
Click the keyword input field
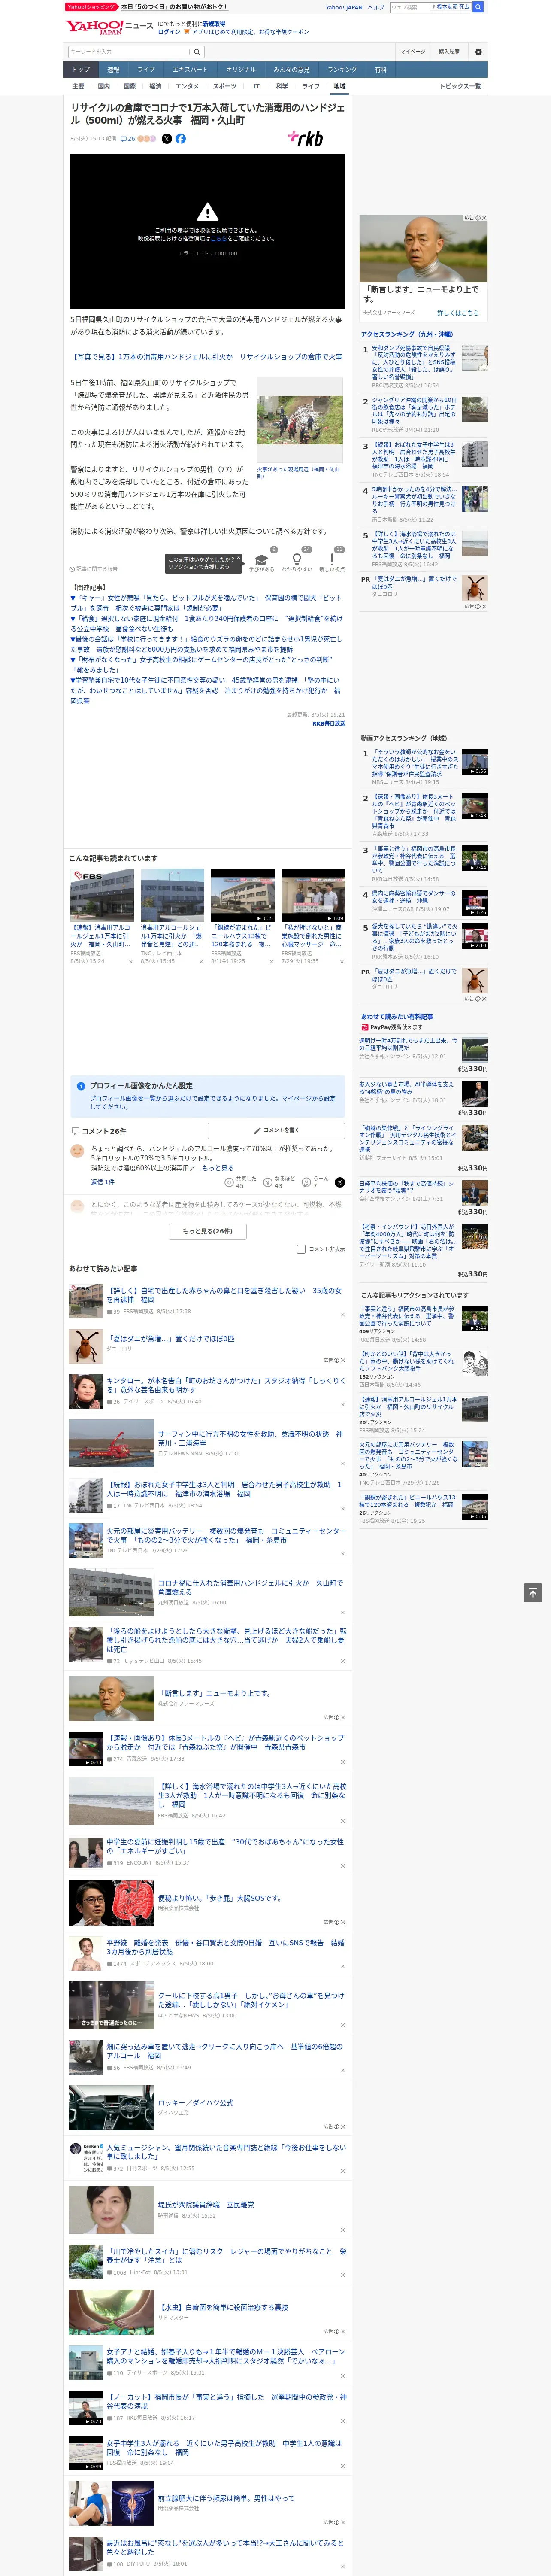pyautogui.click(x=129, y=51)
